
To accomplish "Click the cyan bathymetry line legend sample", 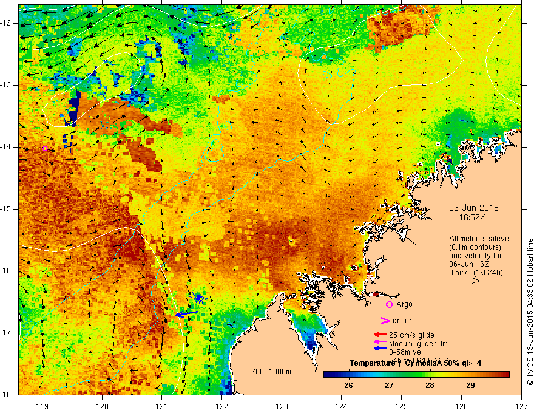I will click(x=261, y=378).
